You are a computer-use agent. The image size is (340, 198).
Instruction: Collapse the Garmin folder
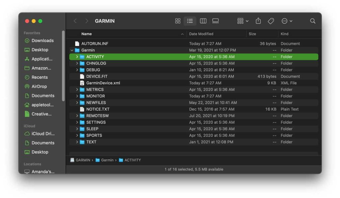click(x=72, y=50)
